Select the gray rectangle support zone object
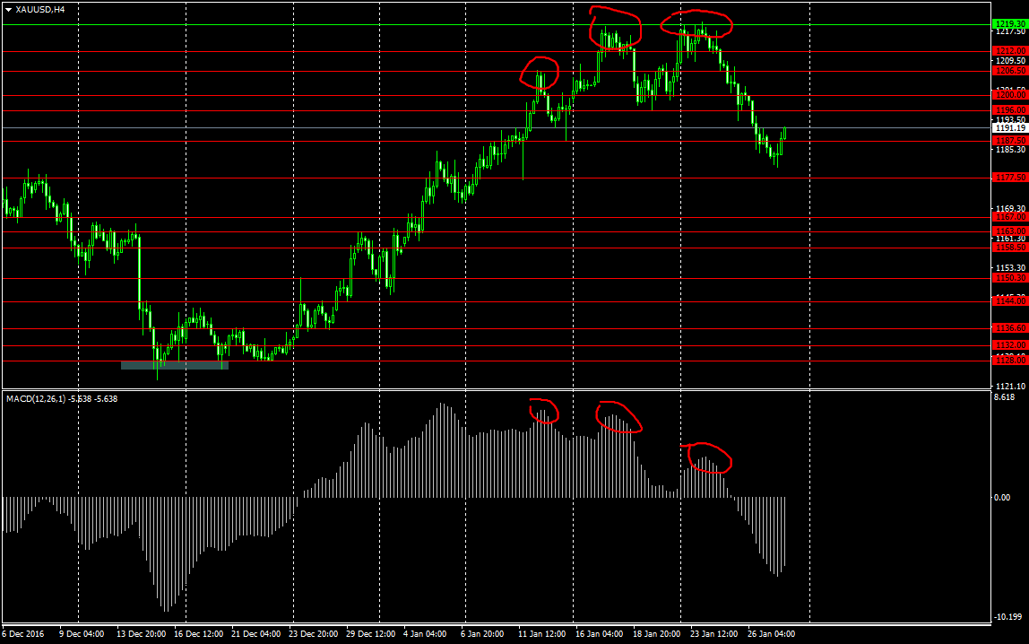Screen dimensions: 1029x644 175,366
